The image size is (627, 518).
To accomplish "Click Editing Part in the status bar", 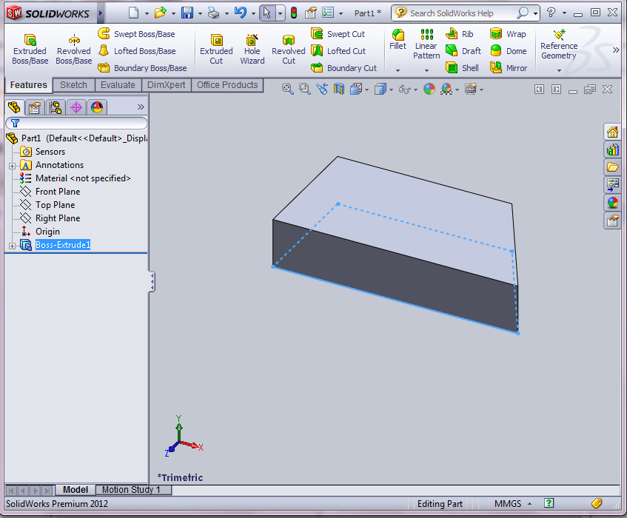I will pos(440,503).
